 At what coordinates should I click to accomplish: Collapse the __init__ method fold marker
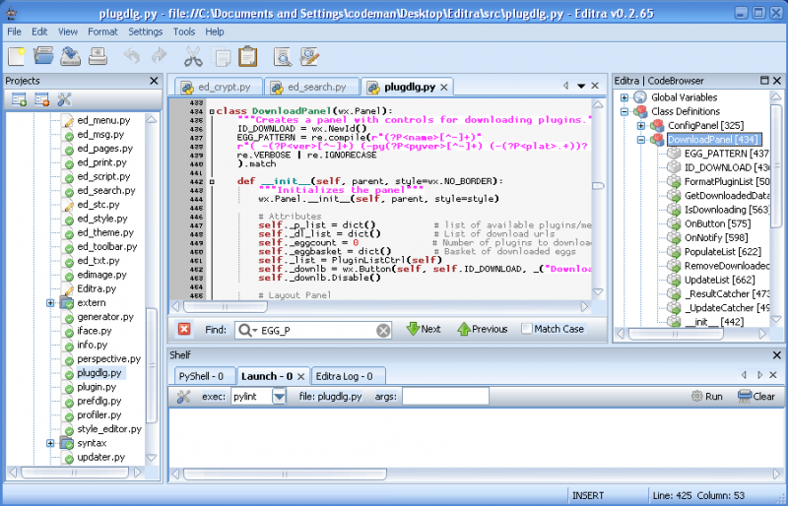(212, 181)
